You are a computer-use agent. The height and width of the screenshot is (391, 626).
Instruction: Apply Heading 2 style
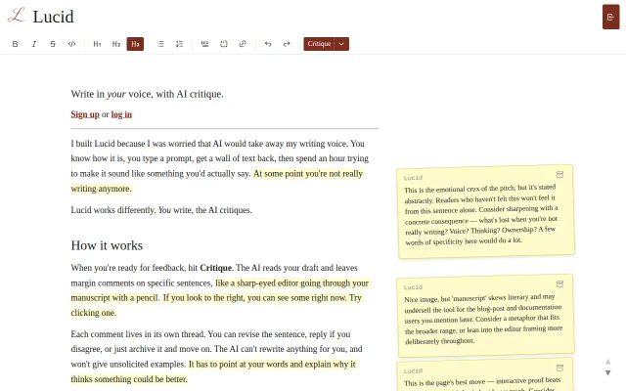click(116, 44)
